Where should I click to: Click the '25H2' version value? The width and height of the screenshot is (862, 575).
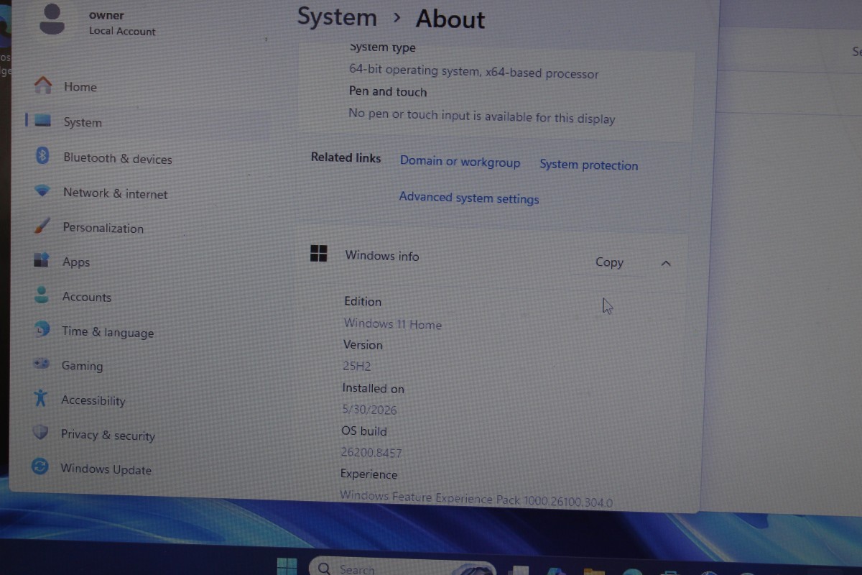coord(356,366)
